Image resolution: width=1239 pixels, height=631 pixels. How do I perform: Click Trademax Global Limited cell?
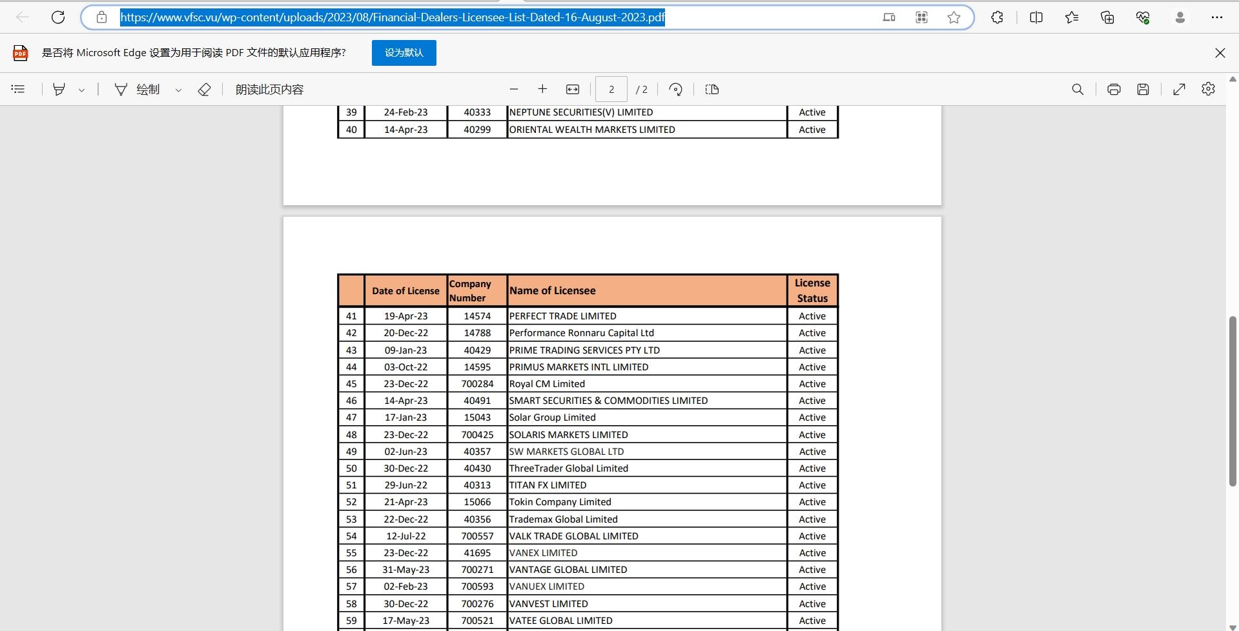click(x=647, y=519)
